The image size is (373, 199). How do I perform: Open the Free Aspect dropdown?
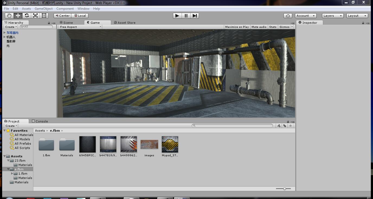pos(80,27)
